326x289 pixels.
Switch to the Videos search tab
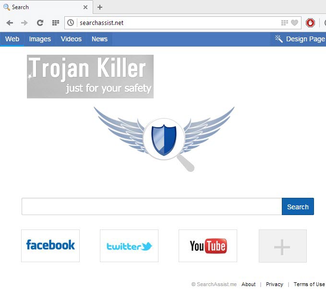[71, 39]
